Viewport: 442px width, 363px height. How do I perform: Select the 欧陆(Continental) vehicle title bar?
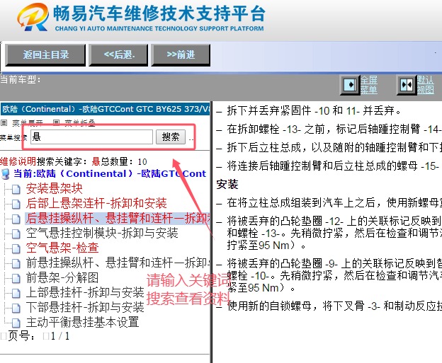[x=106, y=109]
